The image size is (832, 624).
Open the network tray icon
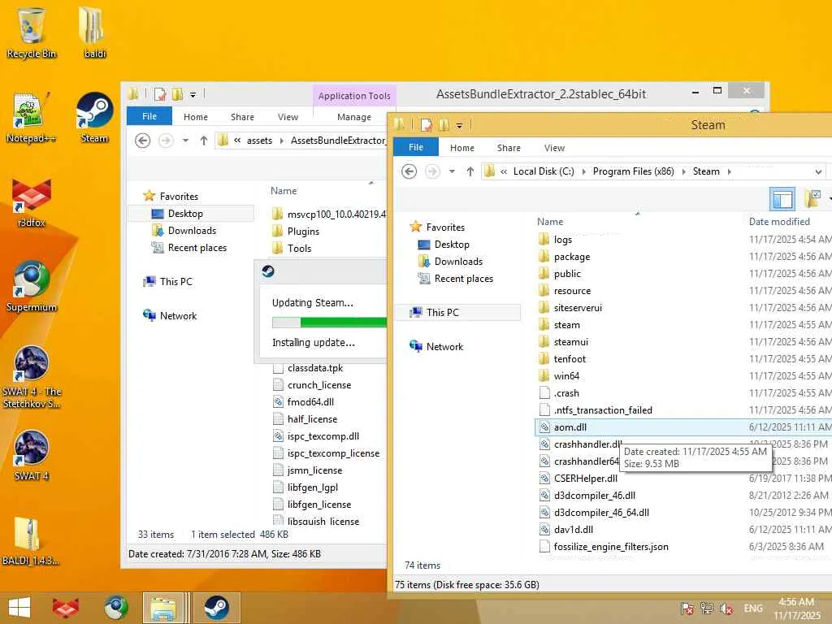coord(706,609)
